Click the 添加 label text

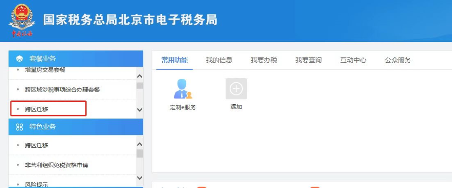tap(236, 107)
